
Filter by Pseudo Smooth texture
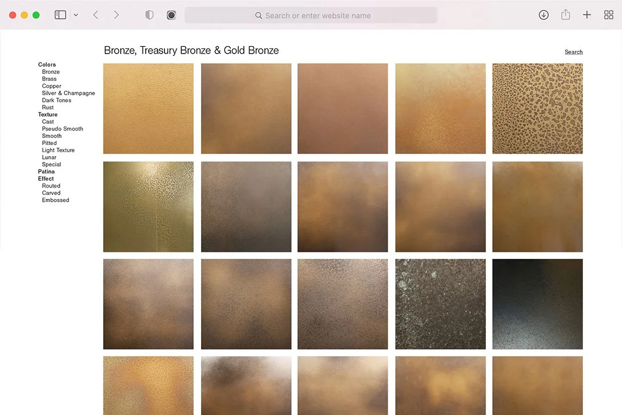point(63,129)
